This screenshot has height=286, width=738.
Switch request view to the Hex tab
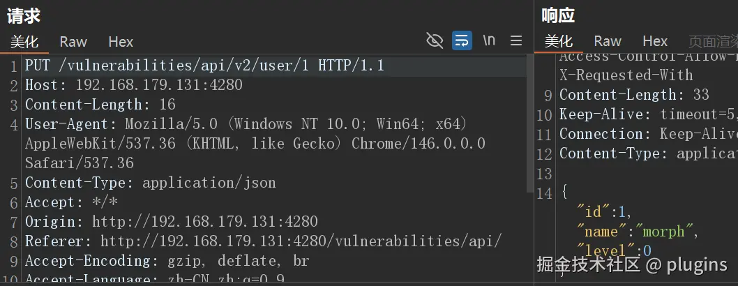tap(121, 42)
